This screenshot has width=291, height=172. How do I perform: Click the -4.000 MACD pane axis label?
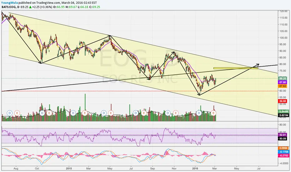coord(284,163)
